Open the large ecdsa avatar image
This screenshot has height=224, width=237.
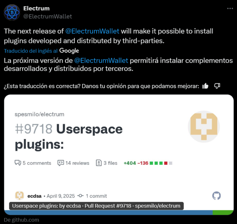[204, 127]
